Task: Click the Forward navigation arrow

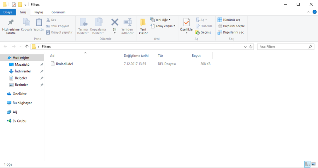Action: 14,47
